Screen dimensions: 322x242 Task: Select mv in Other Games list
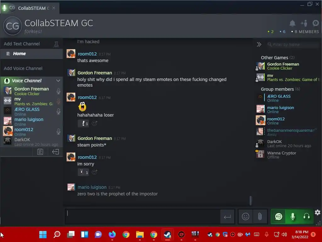pyautogui.click(x=287, y=78)
